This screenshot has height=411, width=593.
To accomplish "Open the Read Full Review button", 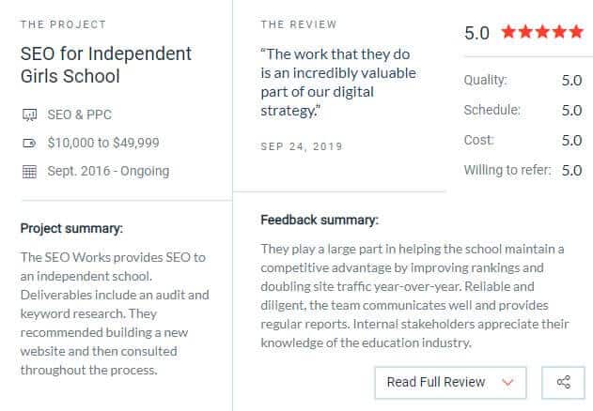I will click(x=450, y=382).
